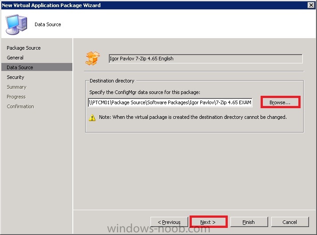Open the Security step

pyautogui.click(x=16, y=77)
